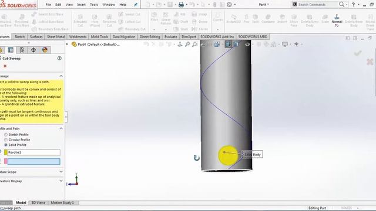
Task: Expand the Feature Scope section
Action: (61, 172)
